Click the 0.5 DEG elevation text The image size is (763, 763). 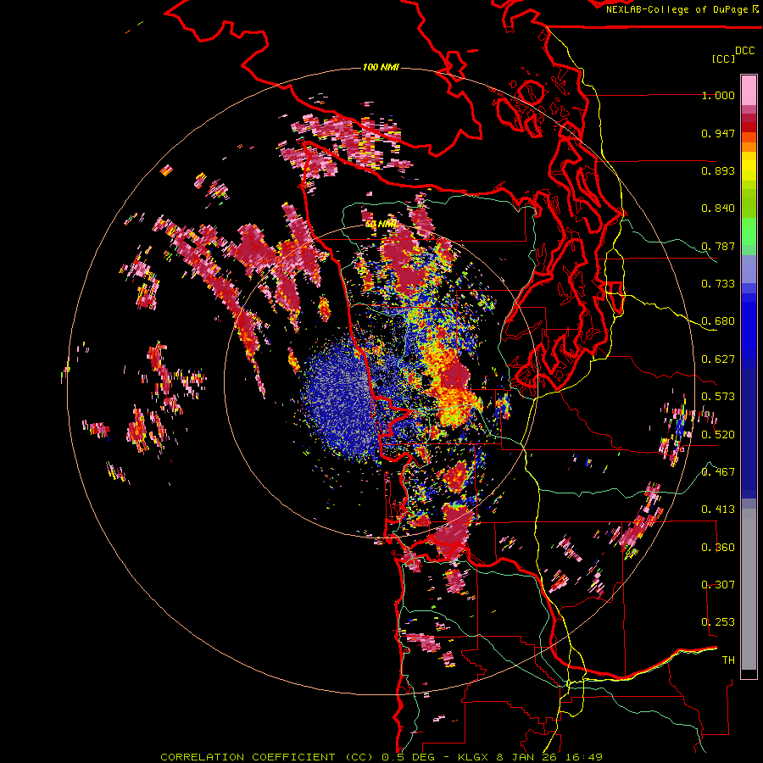pyautogui.click(x=409, y=757)
